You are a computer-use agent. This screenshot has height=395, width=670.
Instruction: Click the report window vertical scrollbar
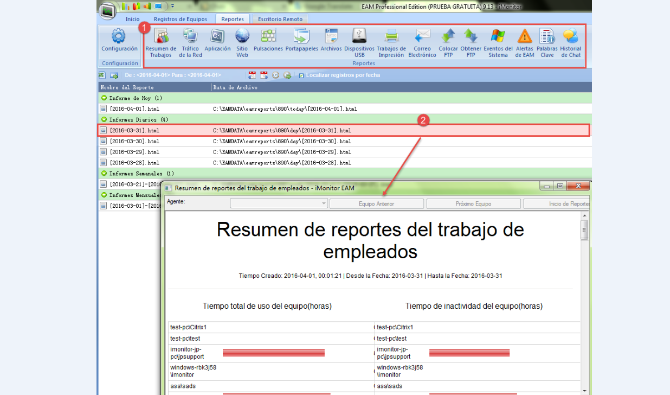(584, 304)
